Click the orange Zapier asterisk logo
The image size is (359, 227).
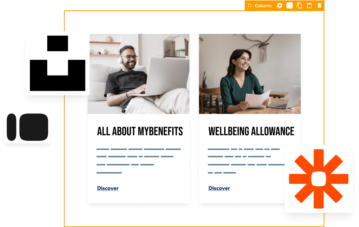[318, 179]
